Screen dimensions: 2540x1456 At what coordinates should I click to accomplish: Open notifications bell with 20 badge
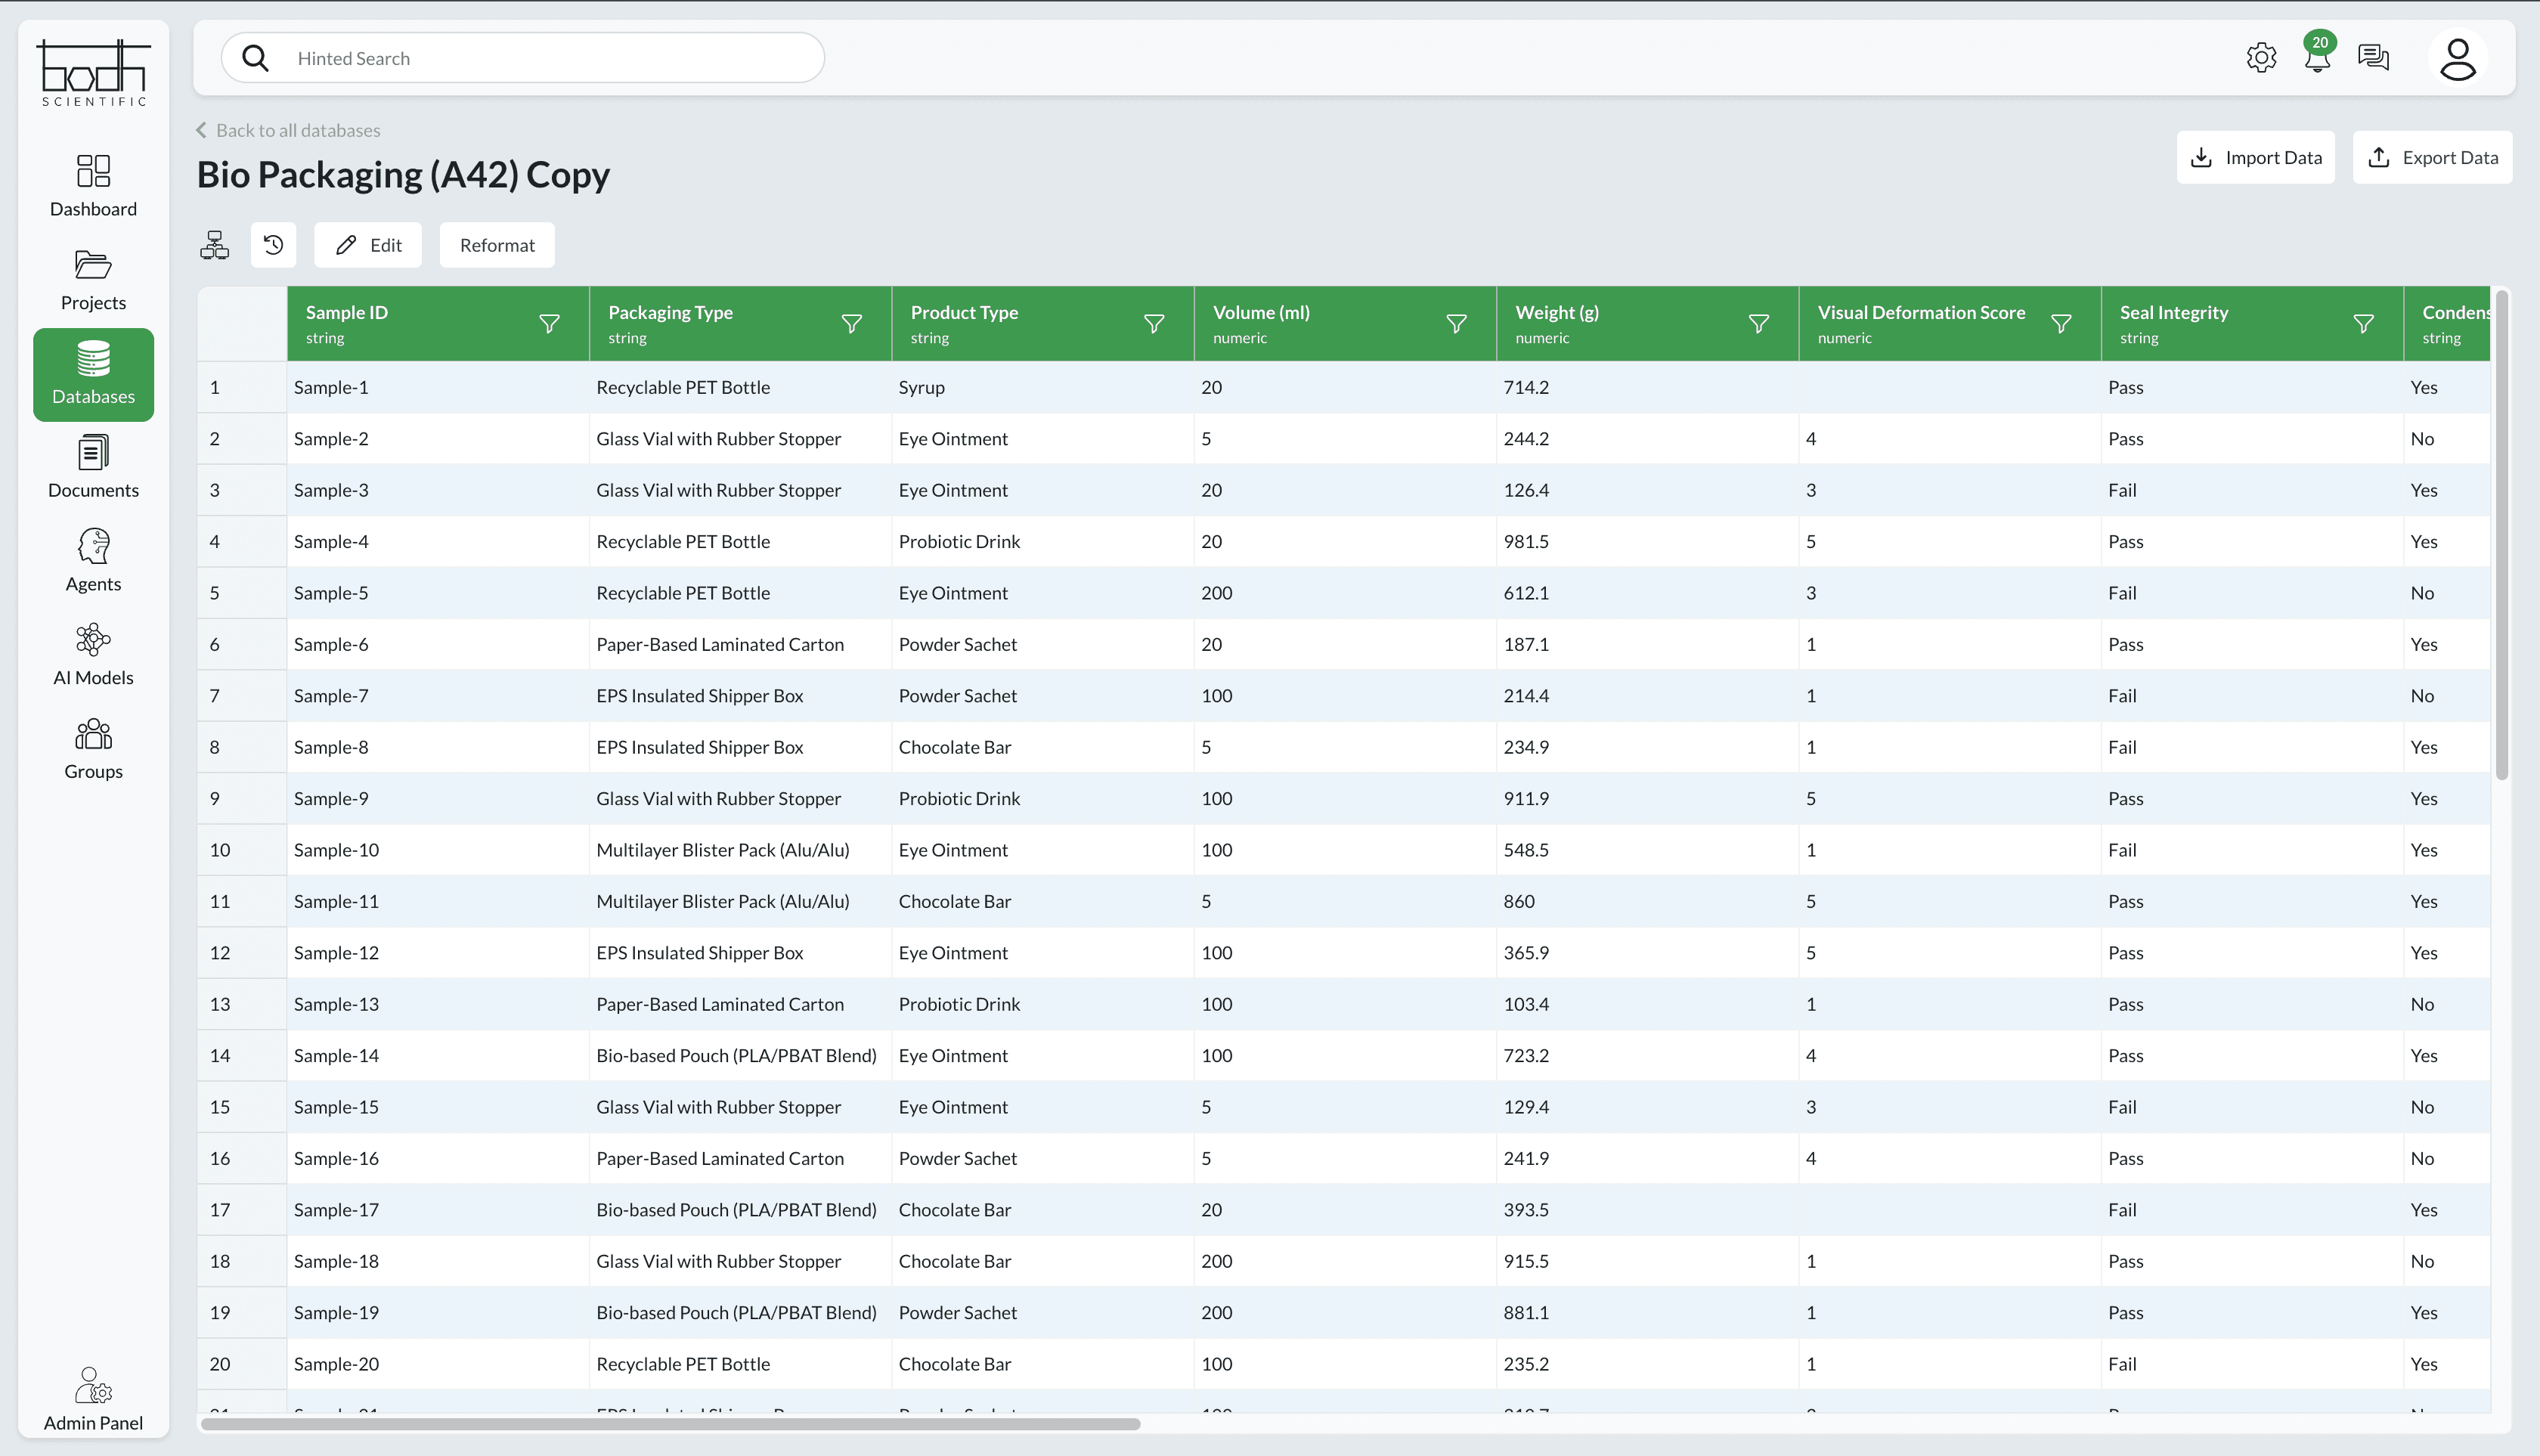click(x=2317, y=58)
